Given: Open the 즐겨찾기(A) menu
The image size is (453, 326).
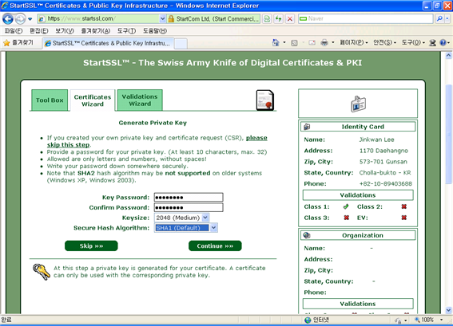Looking at the screenshot, I should pos(95,31).
